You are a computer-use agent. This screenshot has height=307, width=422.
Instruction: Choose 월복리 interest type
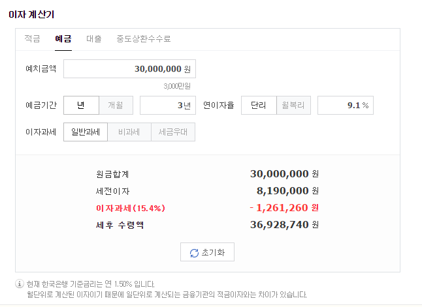pyautogui.click(x=293, y=106)
